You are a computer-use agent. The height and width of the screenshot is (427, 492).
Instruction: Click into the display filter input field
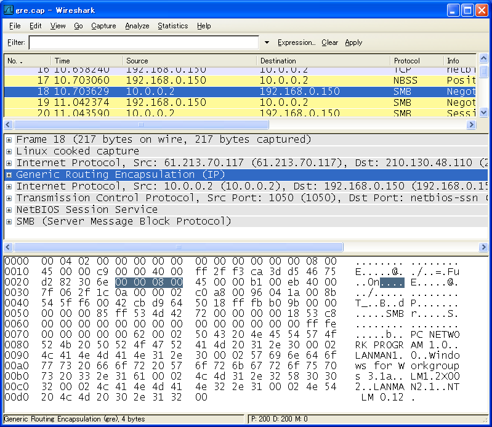pos(143,42)
